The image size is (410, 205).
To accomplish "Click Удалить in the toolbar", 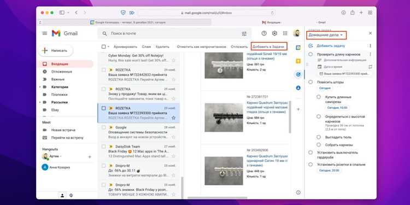I will (162, 47).
